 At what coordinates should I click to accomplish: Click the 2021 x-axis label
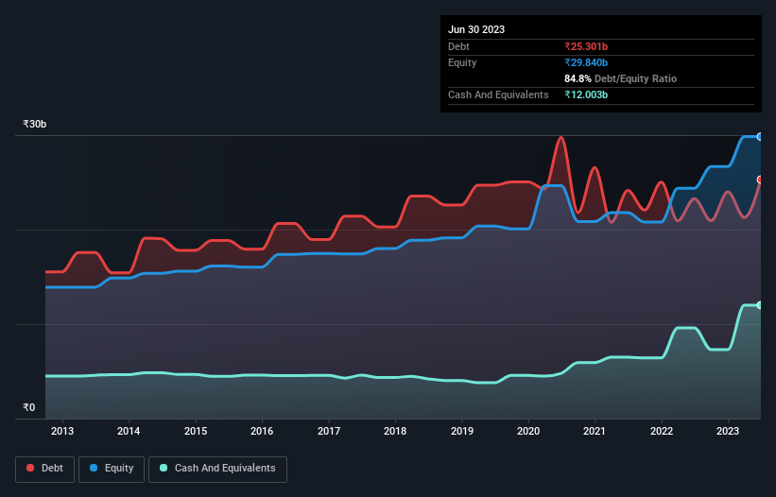tap(595, 431)
